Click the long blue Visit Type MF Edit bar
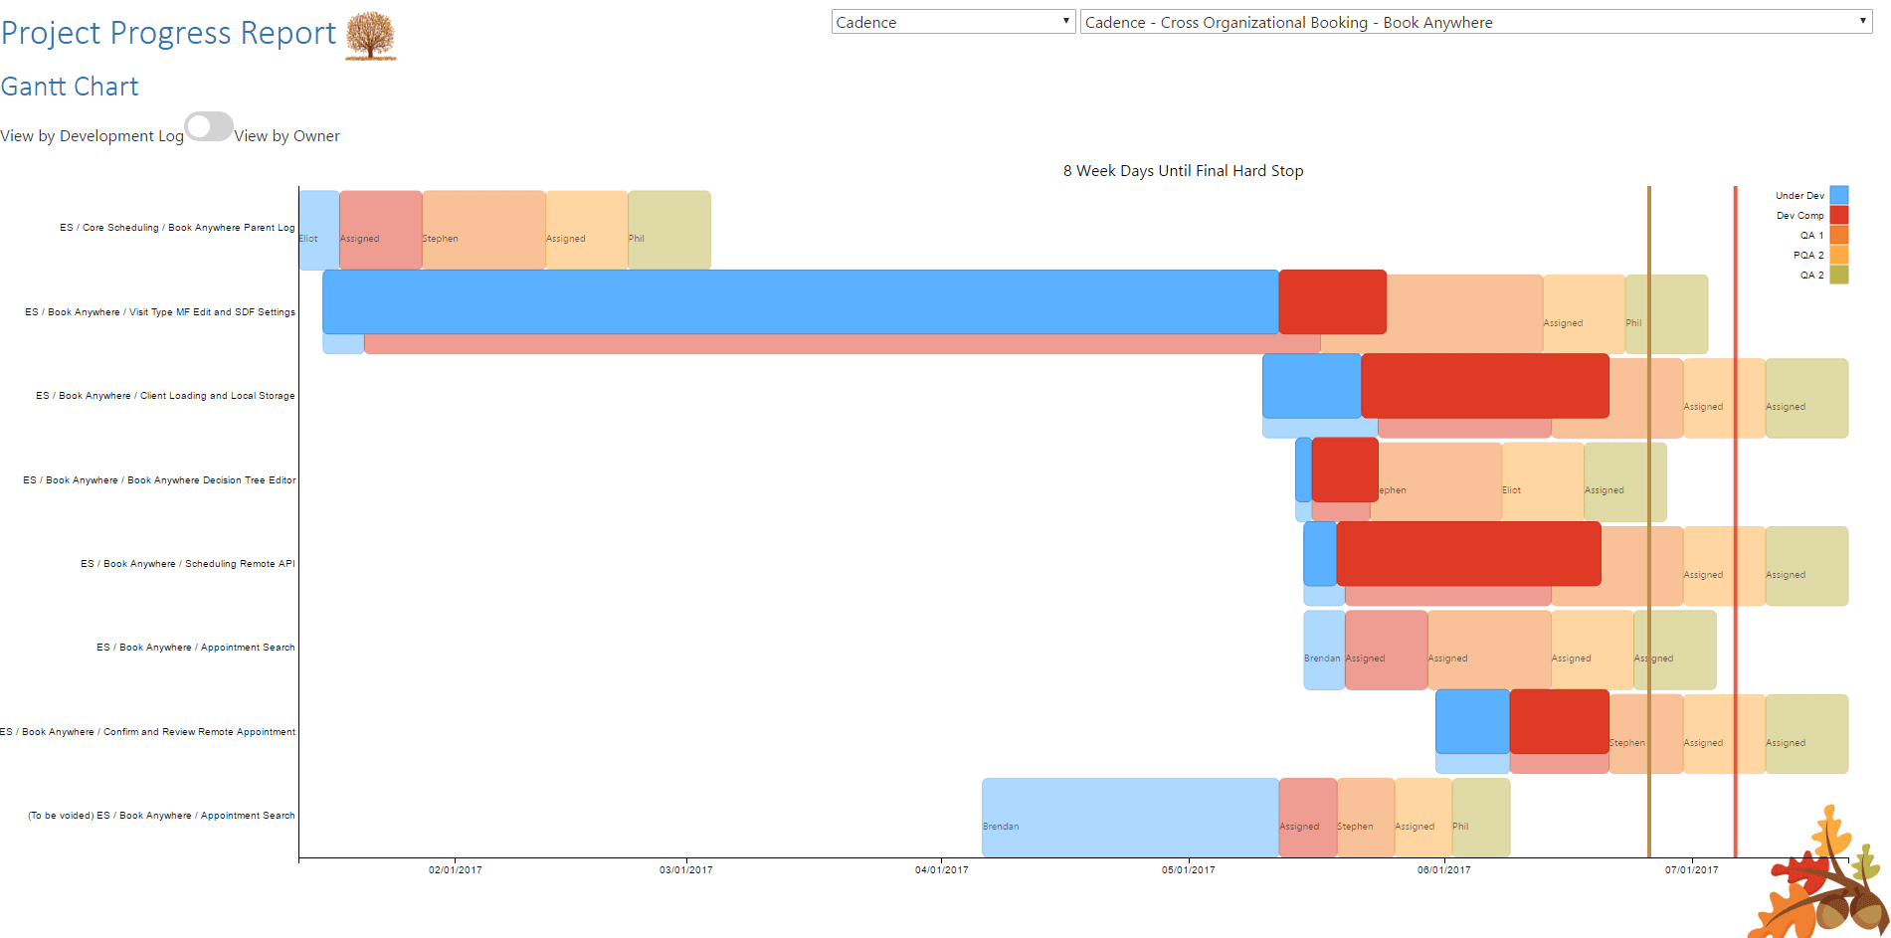Image resolution: width=1891 pixels, height=938 pixels. tap(801, 301)
